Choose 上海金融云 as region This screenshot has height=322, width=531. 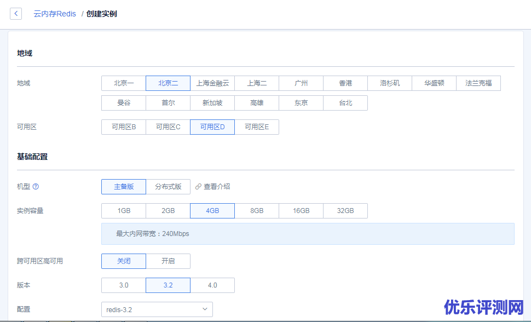(x=212, y=83)
